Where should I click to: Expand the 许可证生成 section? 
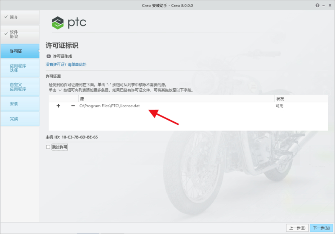tap(49, 56)
